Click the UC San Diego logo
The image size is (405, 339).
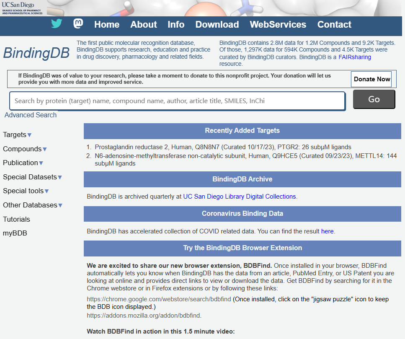pos(22,8)
